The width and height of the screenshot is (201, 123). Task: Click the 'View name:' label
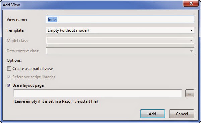17,20
